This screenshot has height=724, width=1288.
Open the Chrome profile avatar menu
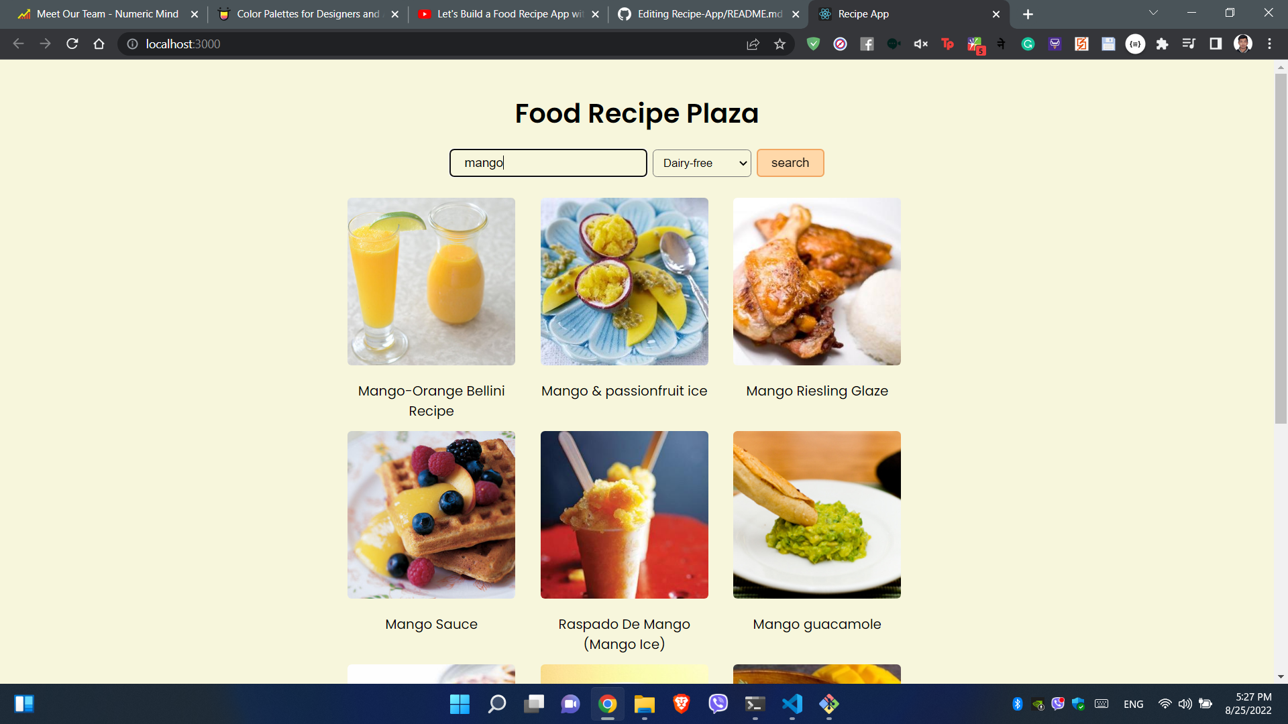click(x=1243, y=44)
